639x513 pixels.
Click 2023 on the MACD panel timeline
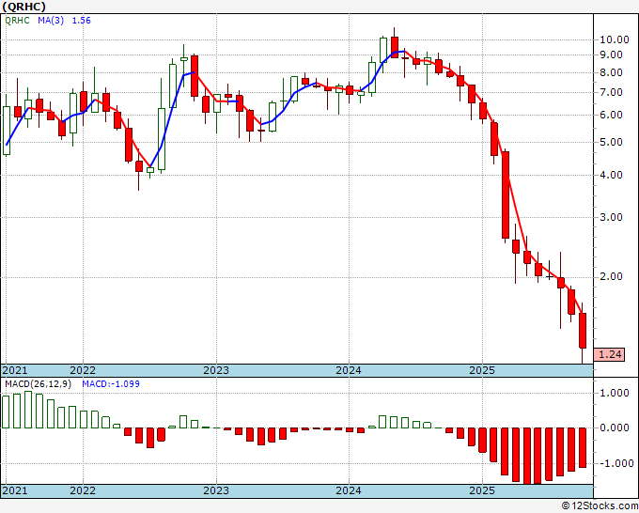point(216,490)
